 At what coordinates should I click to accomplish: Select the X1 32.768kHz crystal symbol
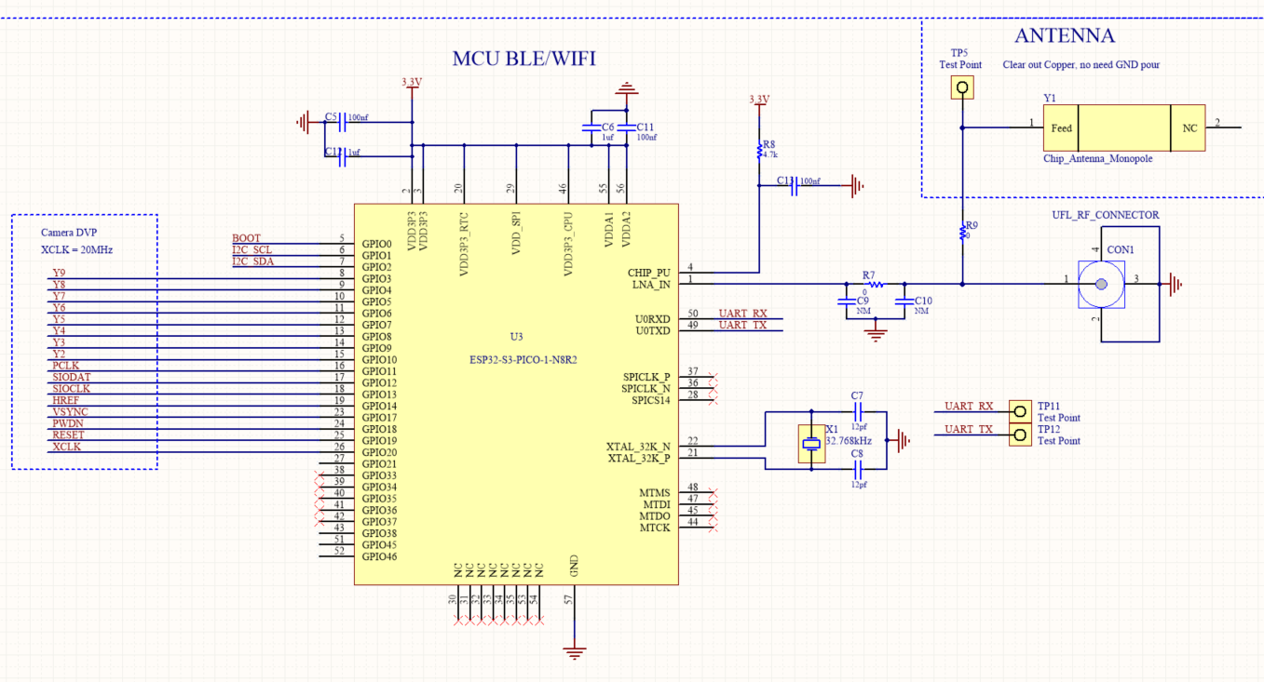(x=811, y=444)
